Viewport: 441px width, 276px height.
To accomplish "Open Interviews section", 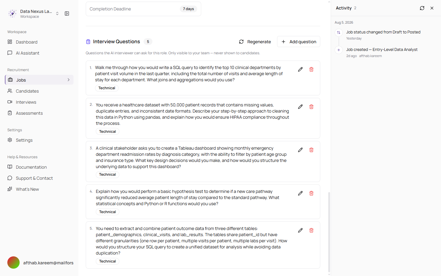I will click(x=39, y=102).
